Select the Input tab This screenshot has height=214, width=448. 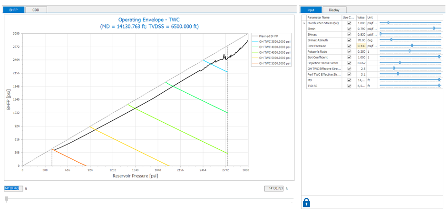click(x=311, y=10)
